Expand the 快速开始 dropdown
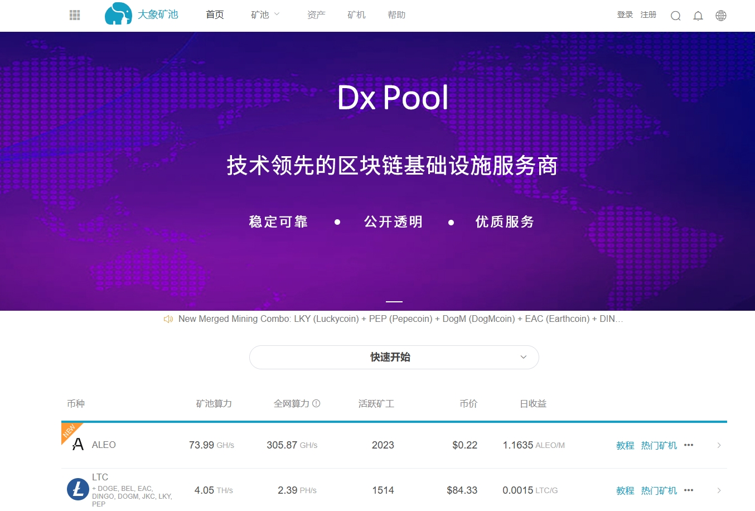This screenshot has width=755, height=511. pyautogui.click(x=394, y=357)
